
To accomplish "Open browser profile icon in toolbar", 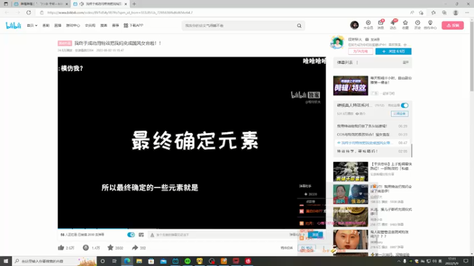I will point(456,12).
